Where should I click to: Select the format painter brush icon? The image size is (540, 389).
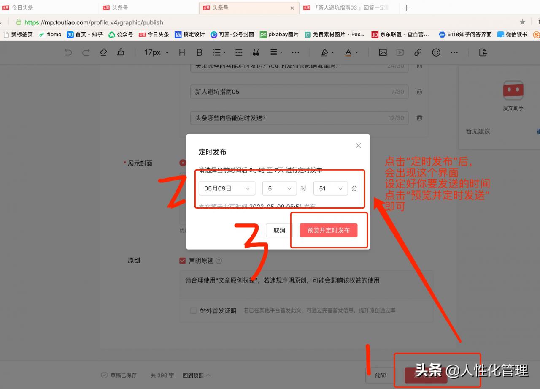[x=121, y=52]
